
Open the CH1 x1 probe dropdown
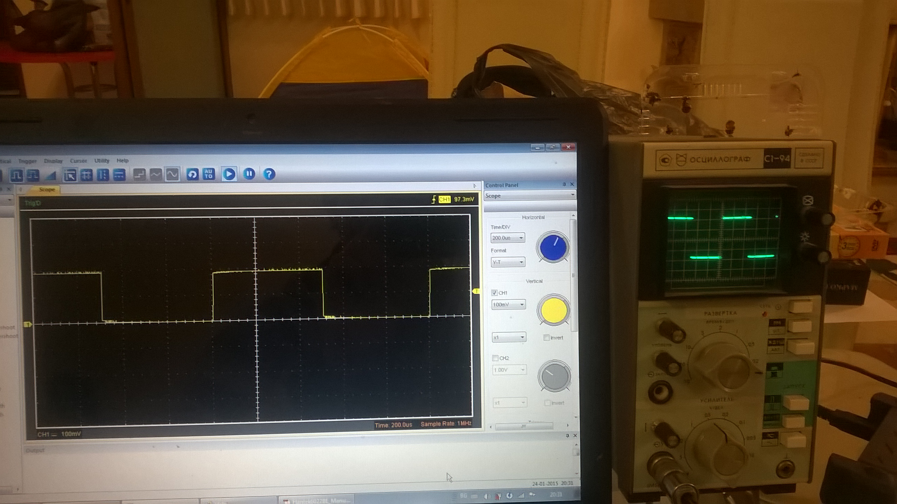click(509, 337)
